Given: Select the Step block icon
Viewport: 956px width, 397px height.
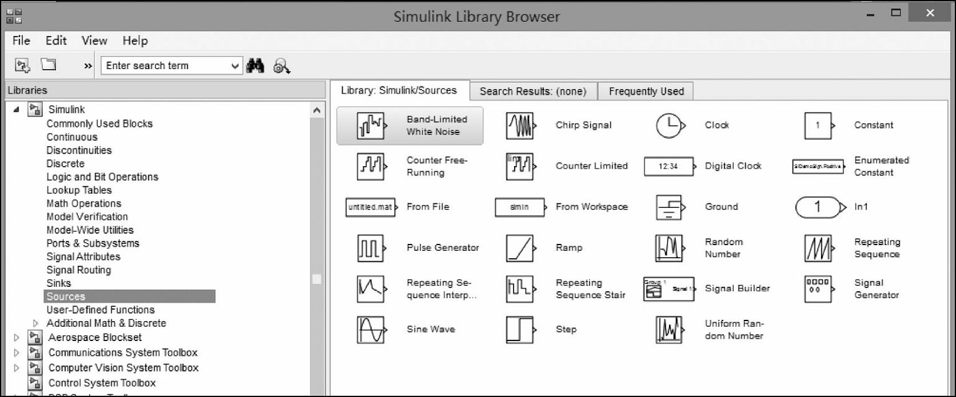Looking at the screenshot, I should coord(522,330).
